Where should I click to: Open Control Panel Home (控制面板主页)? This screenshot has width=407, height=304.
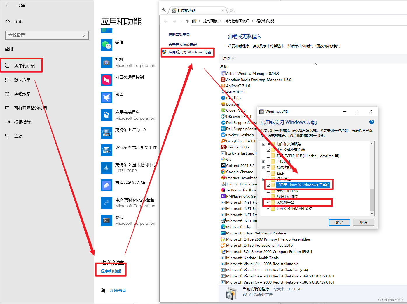tap(179, 34)
